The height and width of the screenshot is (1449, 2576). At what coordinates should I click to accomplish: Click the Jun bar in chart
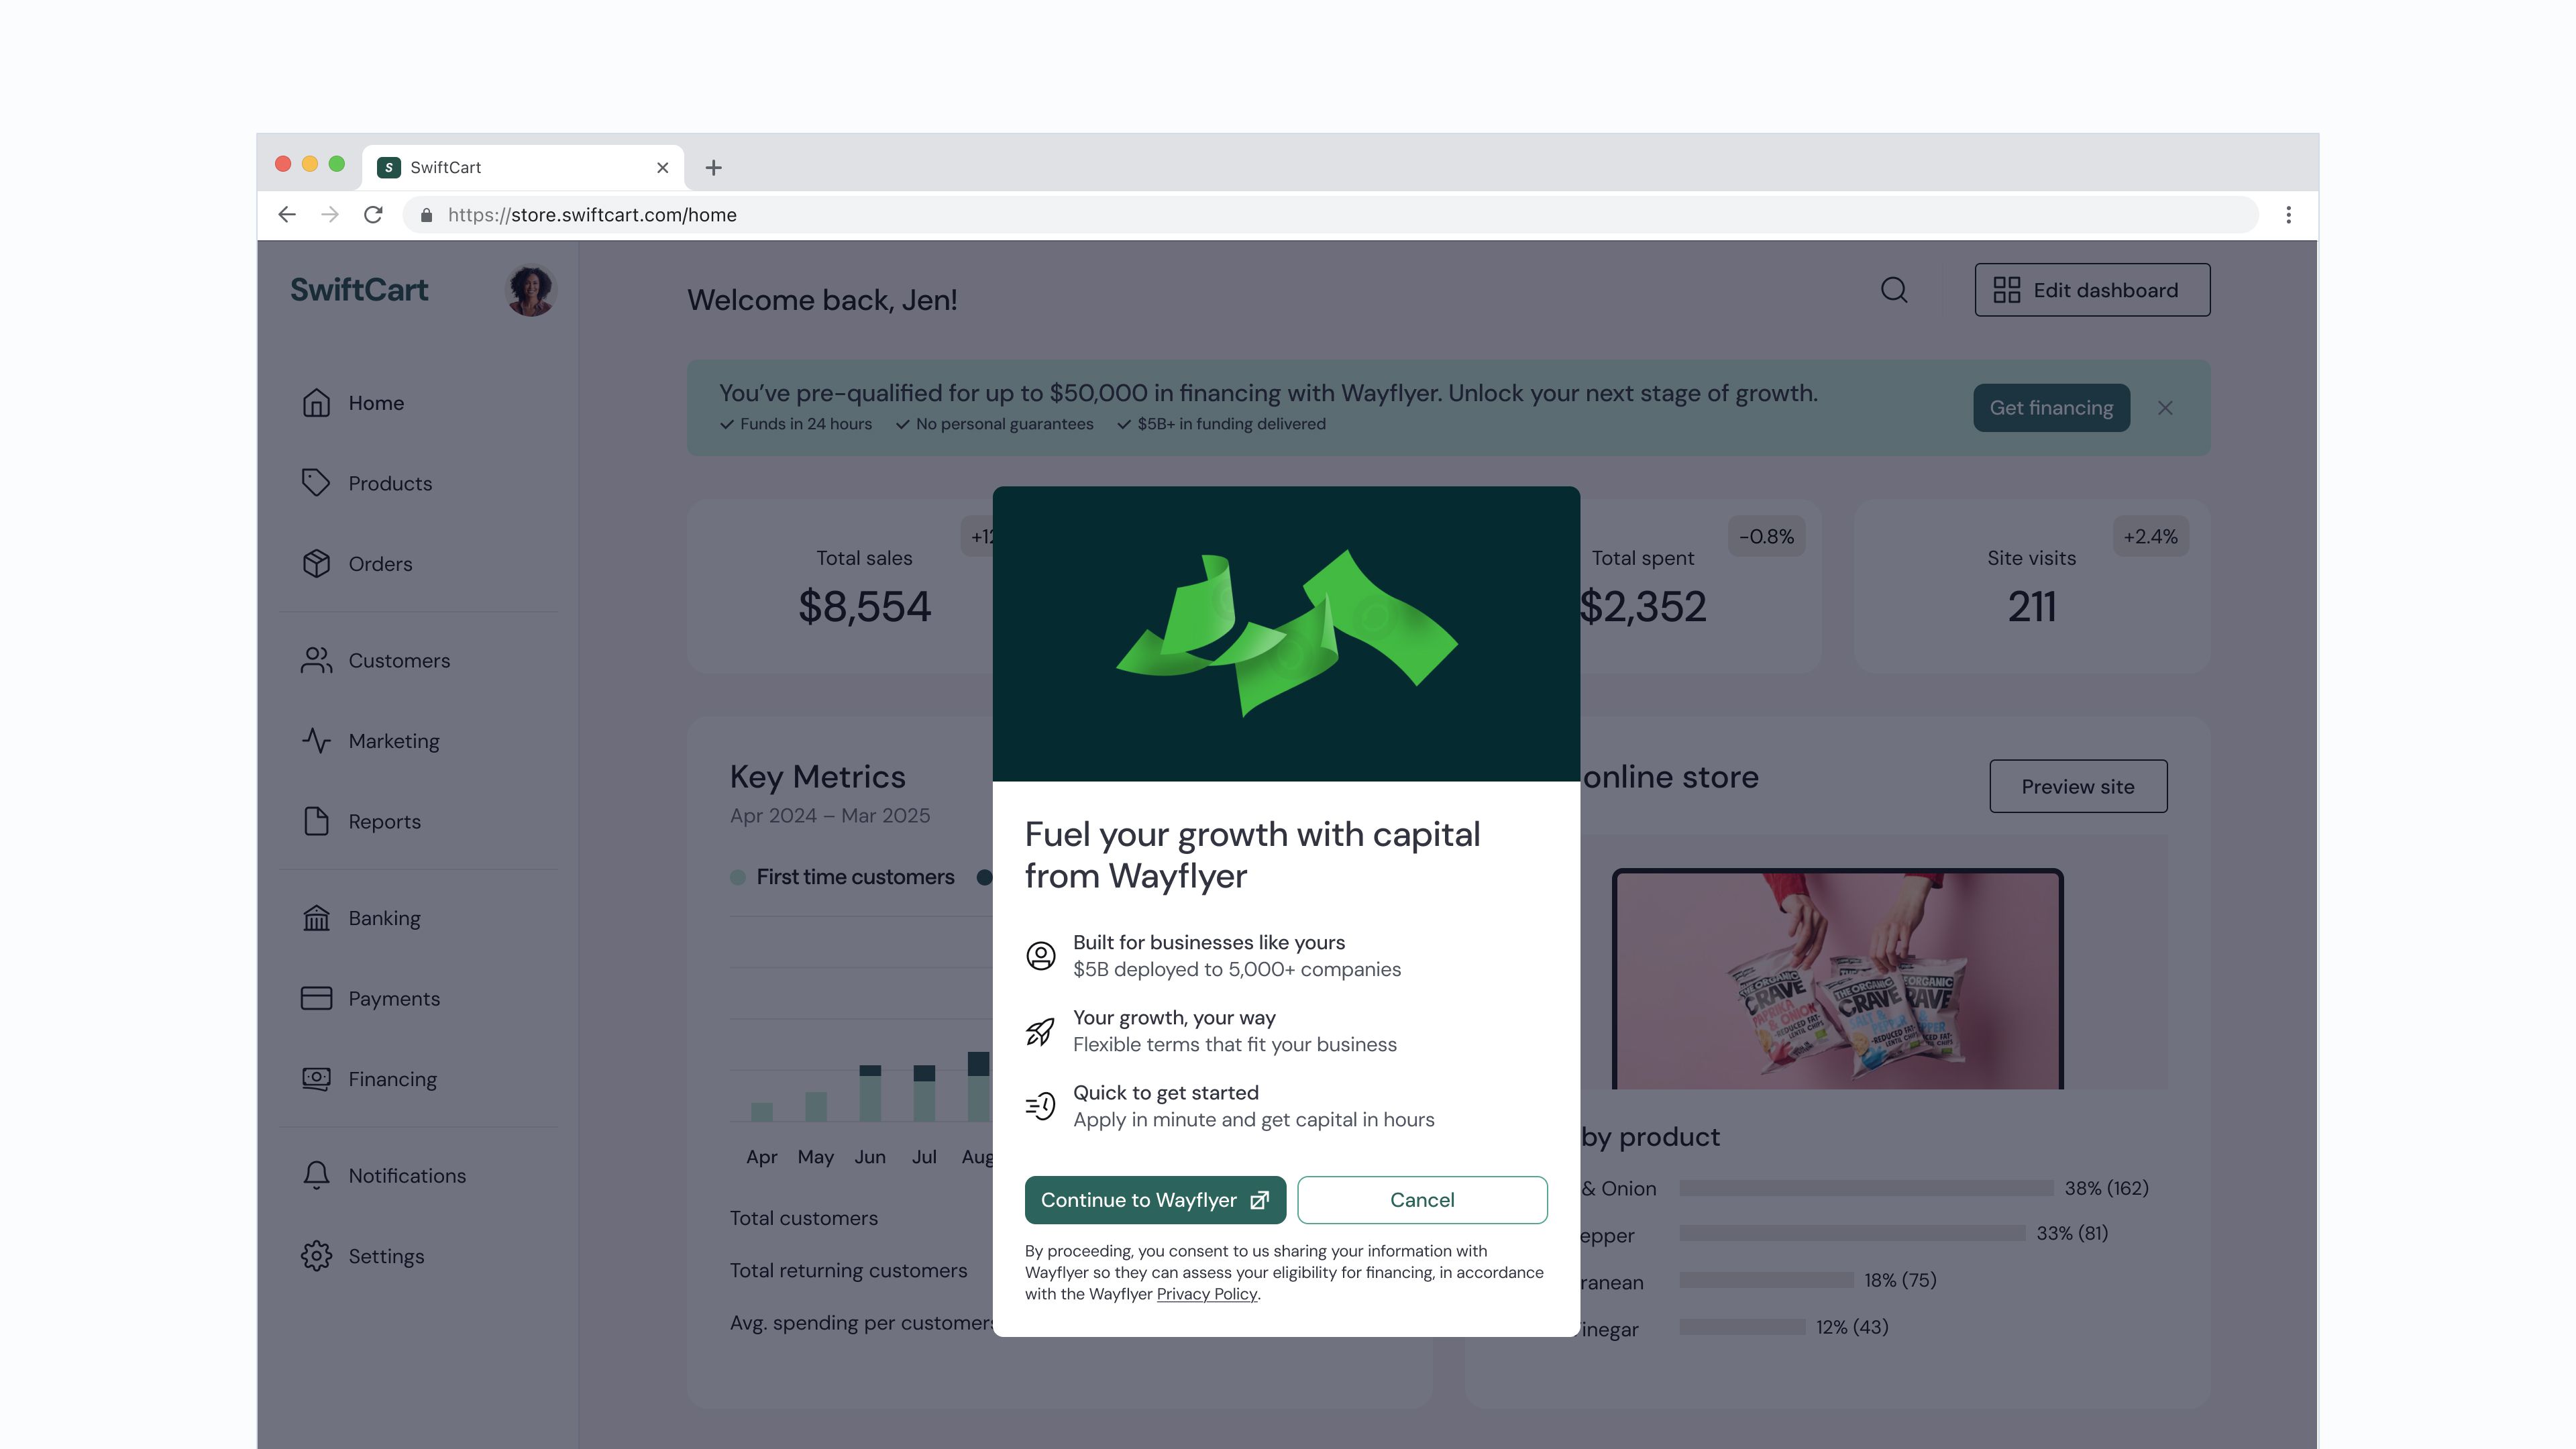870,1093
